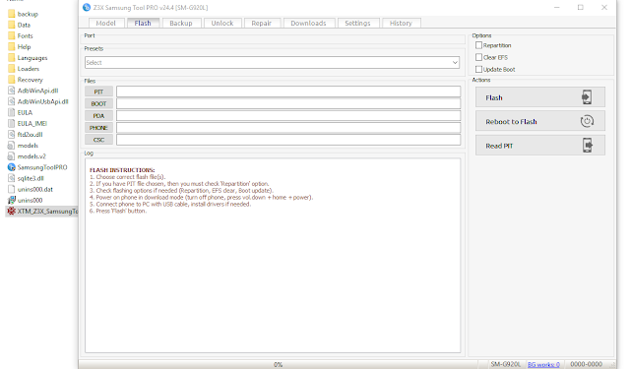Select the sqlite3.dll file icon
This screenshot has width=630, height=369.
click(12, 178)
